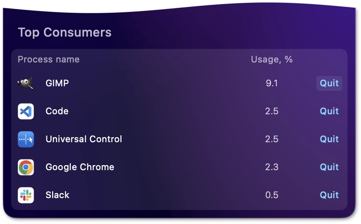Image resolution: width=361 pixels, height=224 pixels.
Task: Select the GIMP process name
Action: pyautogui.click(x=57, y=83)
